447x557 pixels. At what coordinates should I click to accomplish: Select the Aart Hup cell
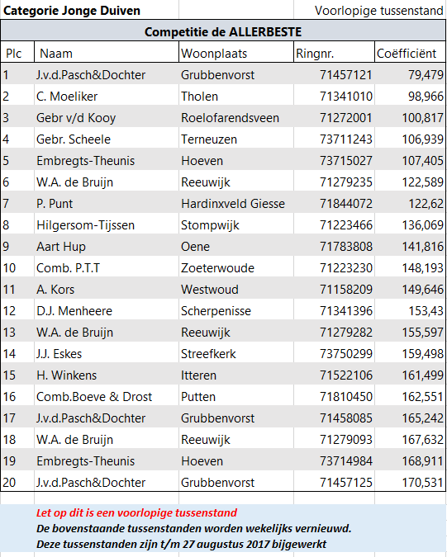[x=107, y=247]
